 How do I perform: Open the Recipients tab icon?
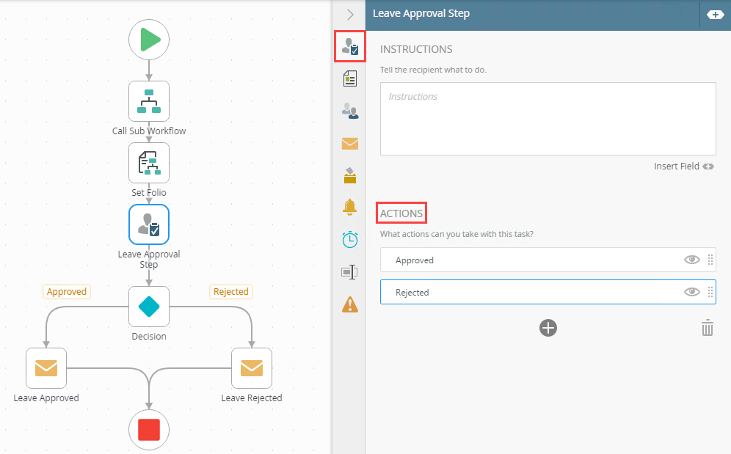[x=350, y=111]
